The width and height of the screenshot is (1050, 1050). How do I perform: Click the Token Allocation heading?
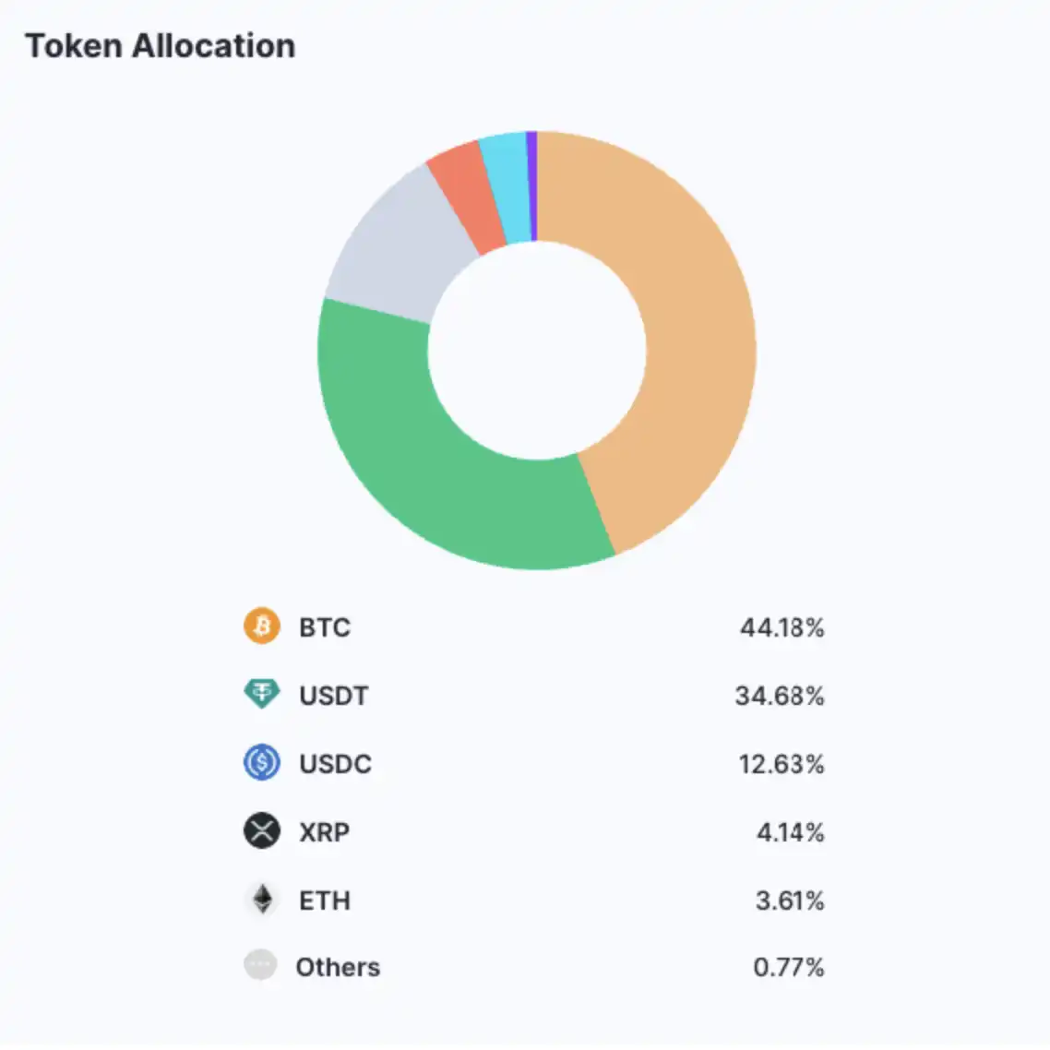[x=160, y=46]
